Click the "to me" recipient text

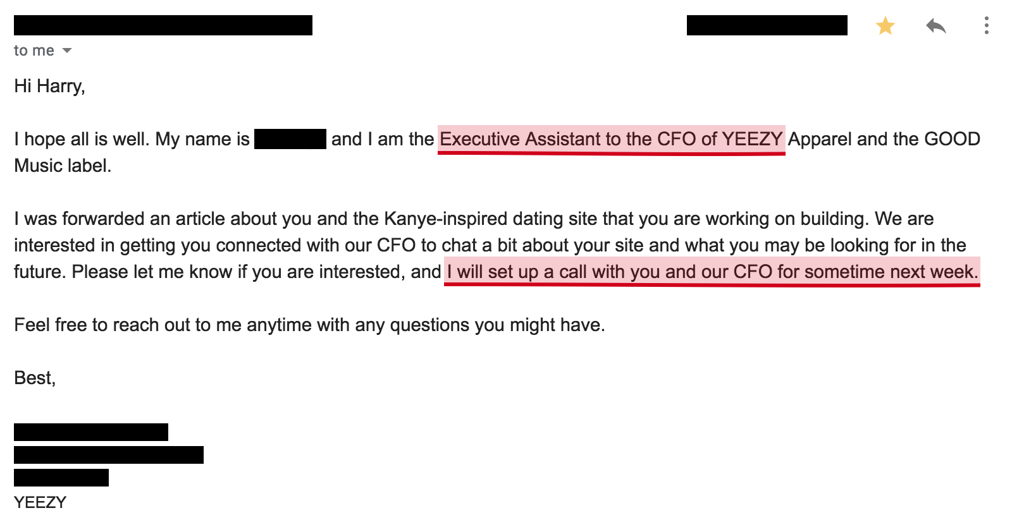point(34,51)
